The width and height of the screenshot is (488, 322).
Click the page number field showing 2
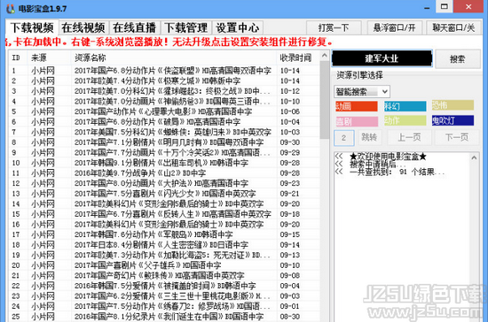coord(344,138)
